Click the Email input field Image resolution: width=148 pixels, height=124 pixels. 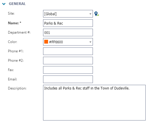pos(68,79)
